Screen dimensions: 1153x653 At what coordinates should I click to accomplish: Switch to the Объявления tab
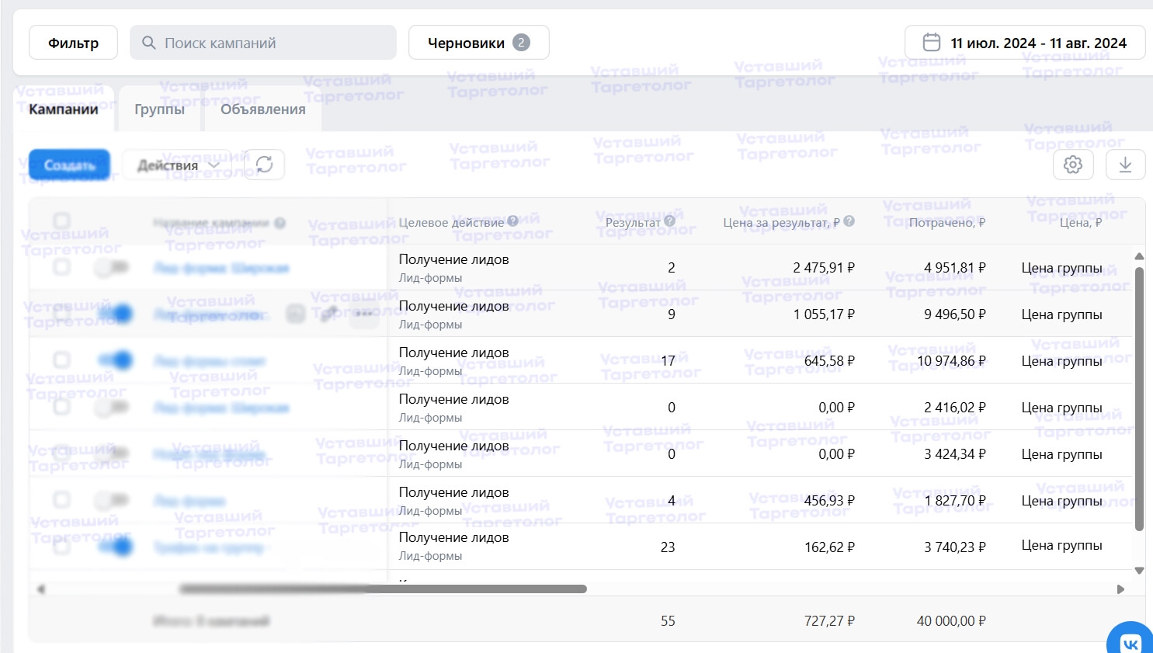(x=262, y=109)
